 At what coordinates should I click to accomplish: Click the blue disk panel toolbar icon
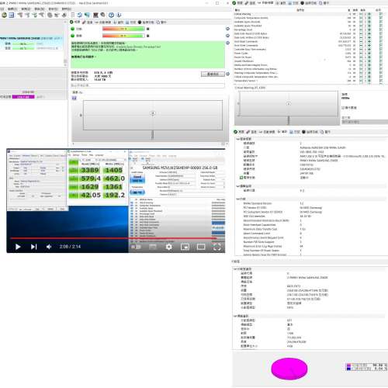12,16
